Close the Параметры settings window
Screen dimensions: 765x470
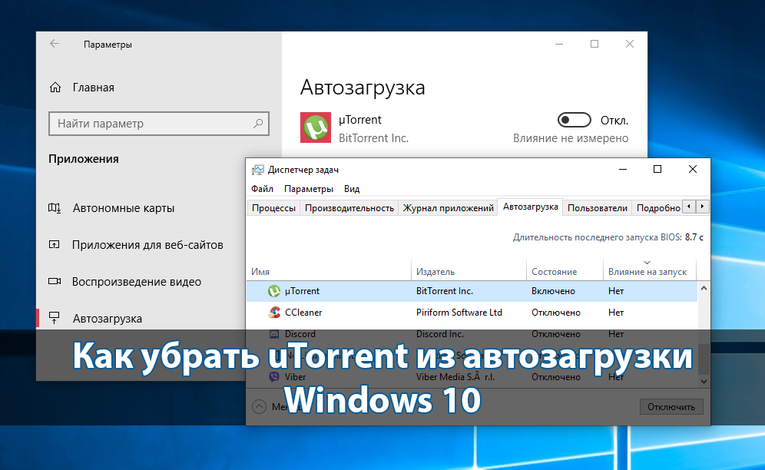pyautogui.click(x=629, y=44)
